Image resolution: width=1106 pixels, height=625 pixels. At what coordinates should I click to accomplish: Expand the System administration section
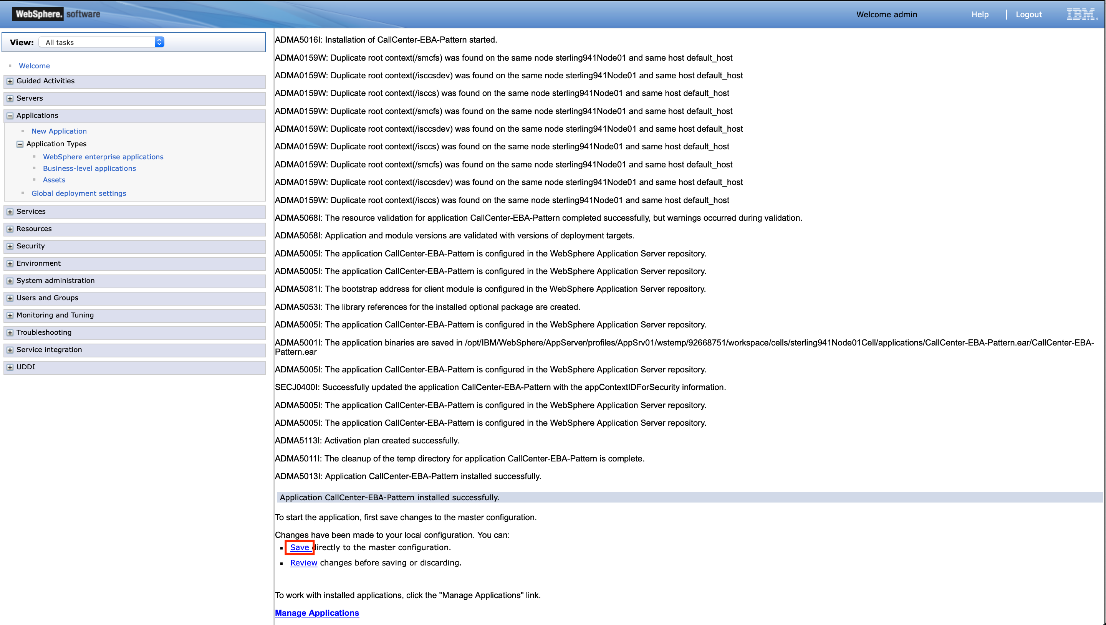click(x=10, y=281)
